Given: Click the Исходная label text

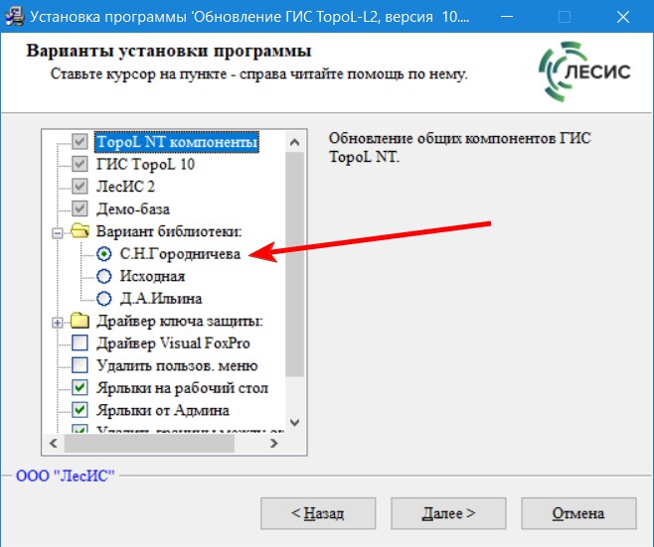Looking at the screenshot, I should [152, 276].
